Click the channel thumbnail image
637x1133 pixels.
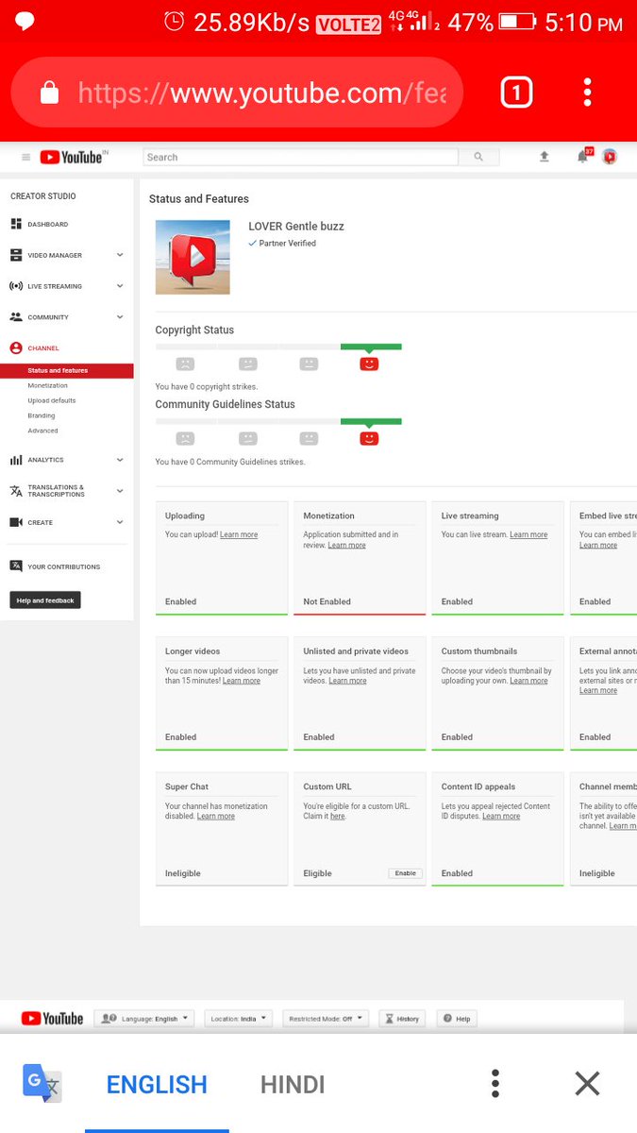click(x=193, y=257)
